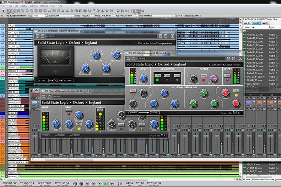Open the Help menu
This screenshot has width=281, height=187.
point(60,6)
